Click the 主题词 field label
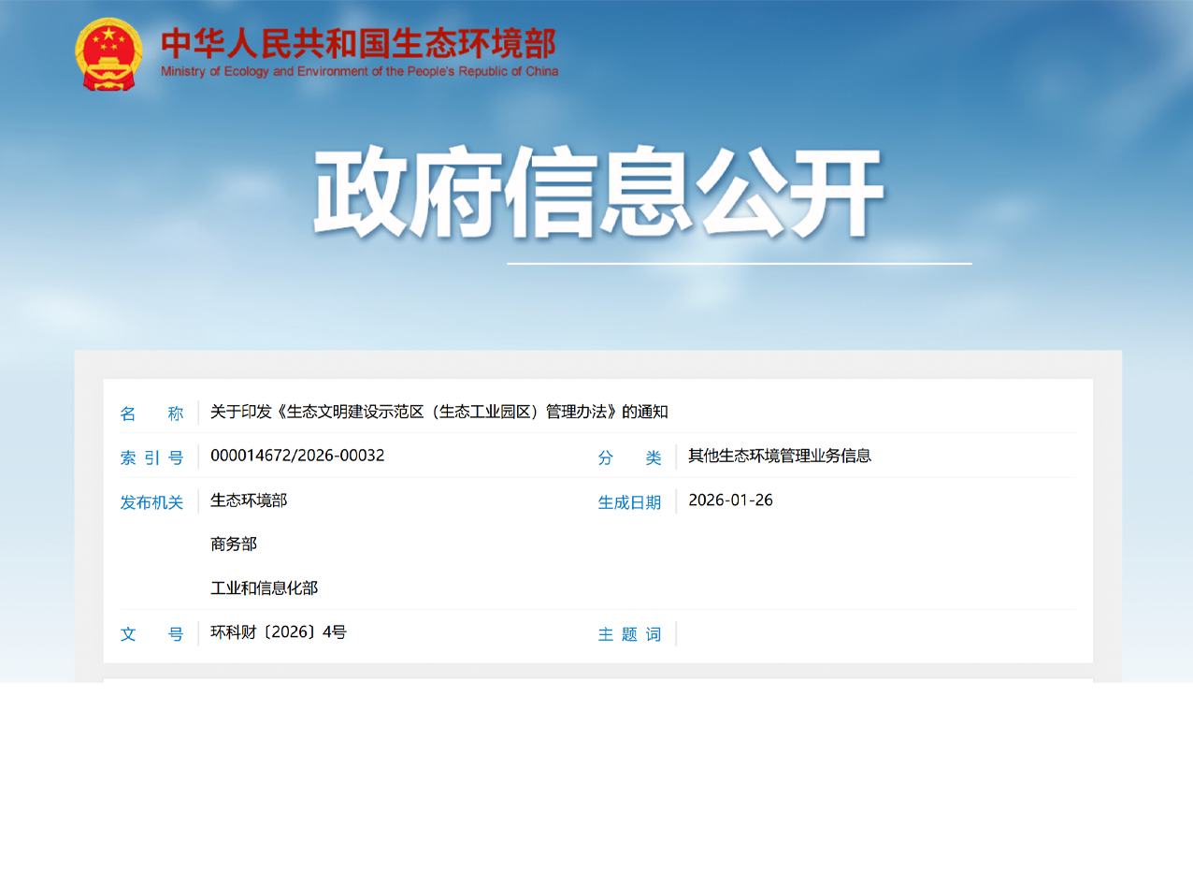 point(629,634)
